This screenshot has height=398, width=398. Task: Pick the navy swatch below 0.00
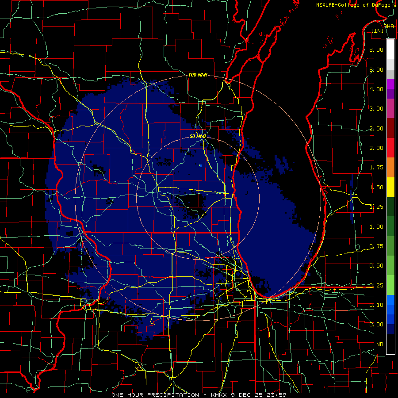coord(390,329)
